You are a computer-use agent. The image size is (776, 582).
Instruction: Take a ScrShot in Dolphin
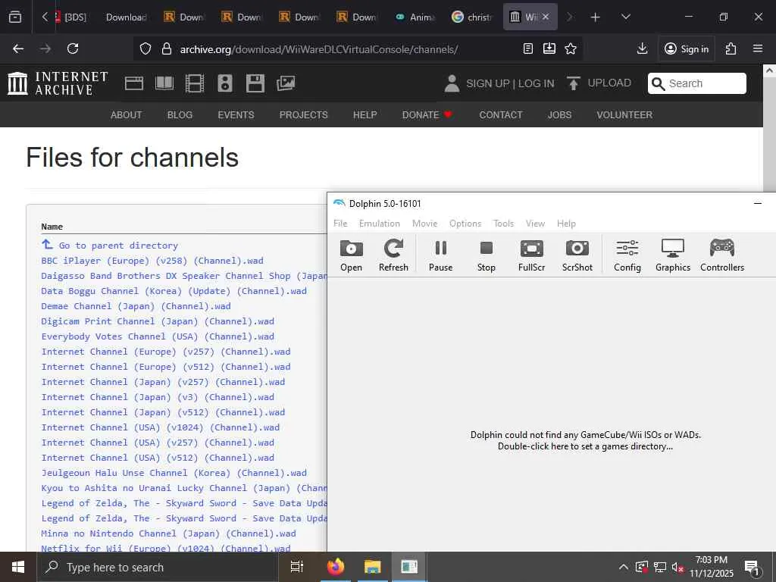click(x=577, y=255)
